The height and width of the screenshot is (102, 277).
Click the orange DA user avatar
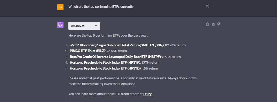pyautogui.click(x=60, y=7)
